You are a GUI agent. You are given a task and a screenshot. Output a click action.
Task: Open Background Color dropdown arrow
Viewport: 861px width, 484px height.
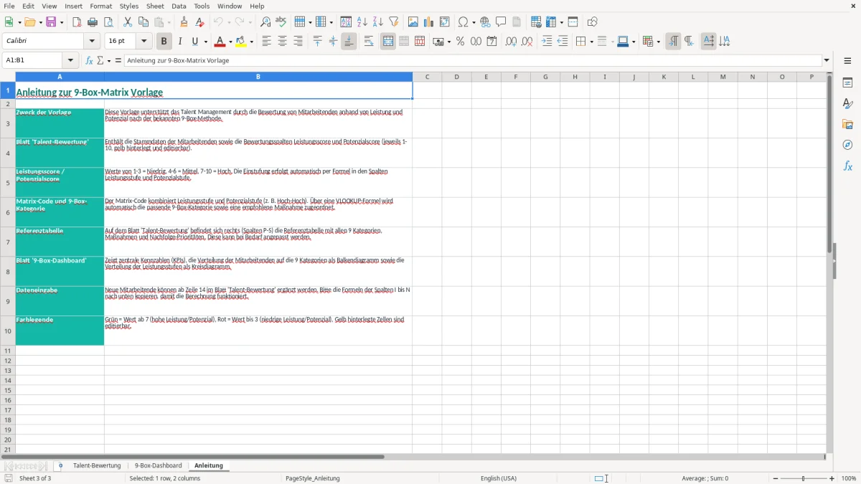coord(252,42)
